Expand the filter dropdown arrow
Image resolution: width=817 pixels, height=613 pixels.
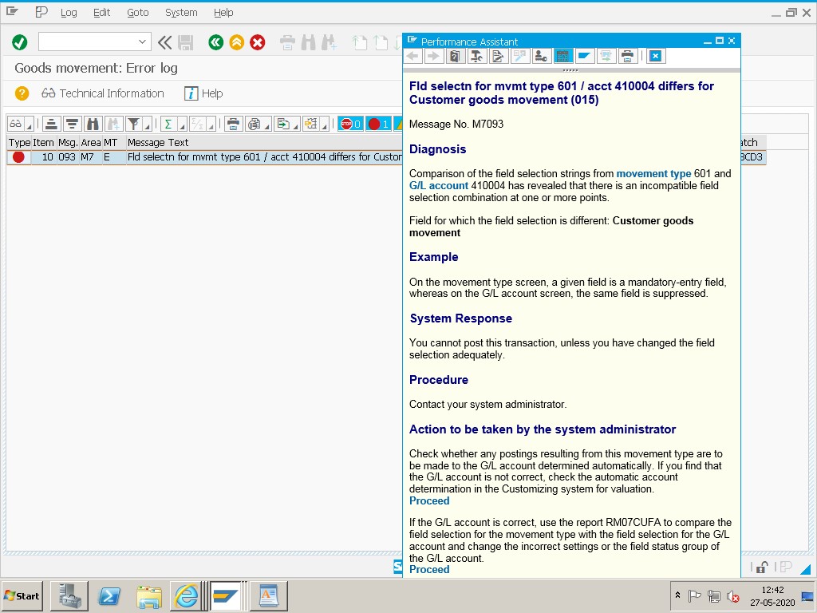point(148,125)
